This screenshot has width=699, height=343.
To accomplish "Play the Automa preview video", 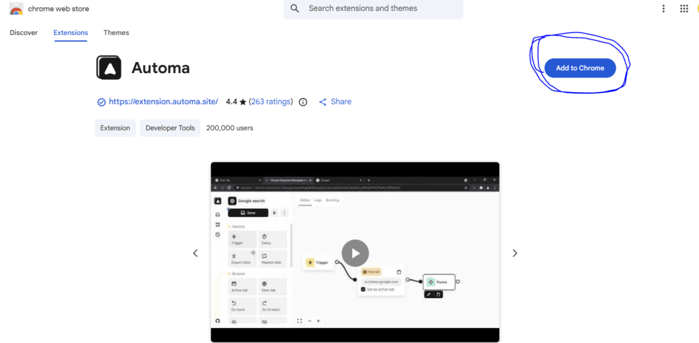I will (355, 253).
